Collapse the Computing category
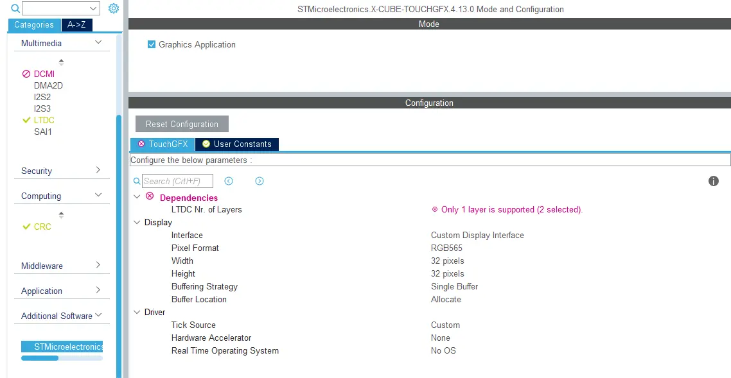 coord(98,195)
